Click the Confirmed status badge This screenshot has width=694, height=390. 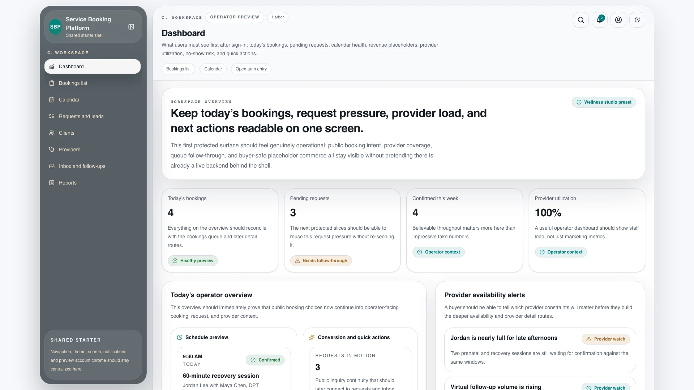[x=265, y=360]
